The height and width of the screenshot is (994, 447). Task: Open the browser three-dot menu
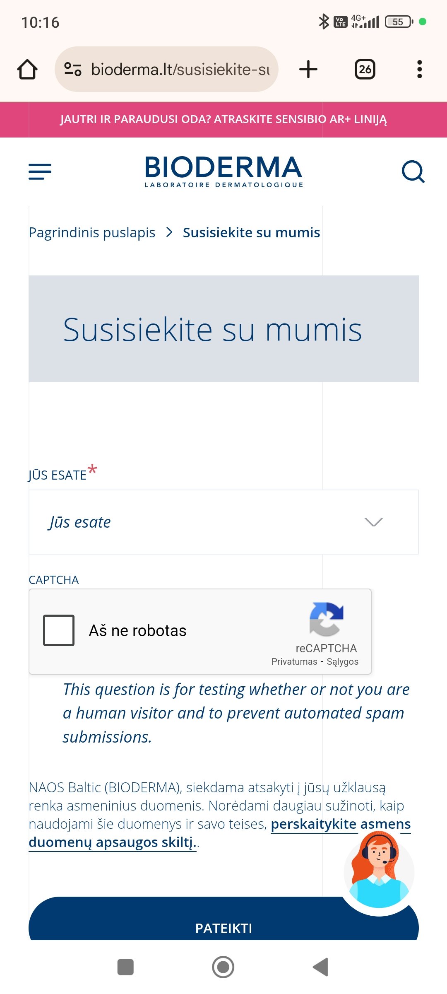click(420, 69)
